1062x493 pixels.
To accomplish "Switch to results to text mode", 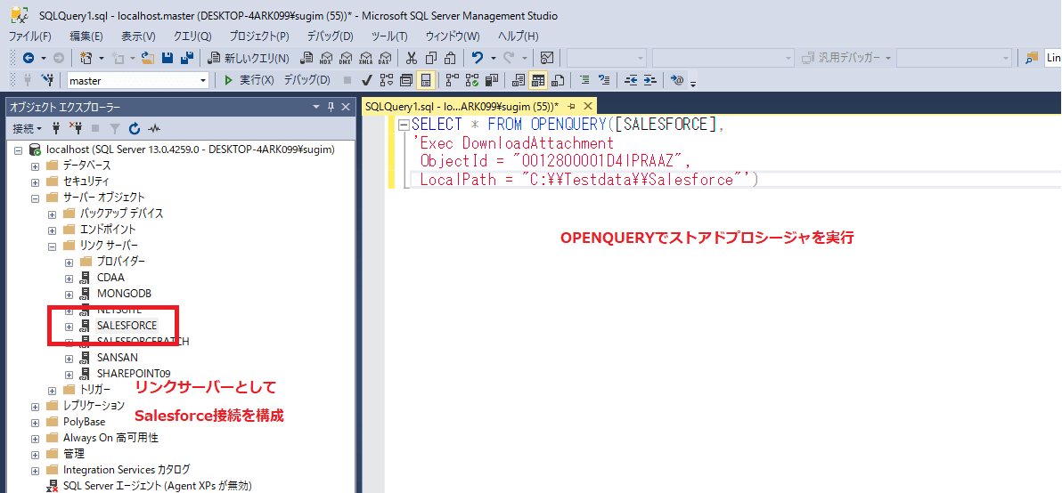I will coord(519,80).
